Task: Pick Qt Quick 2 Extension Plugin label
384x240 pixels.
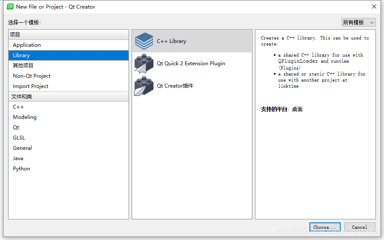Action: pyautogui.click(x=191, y=64)
